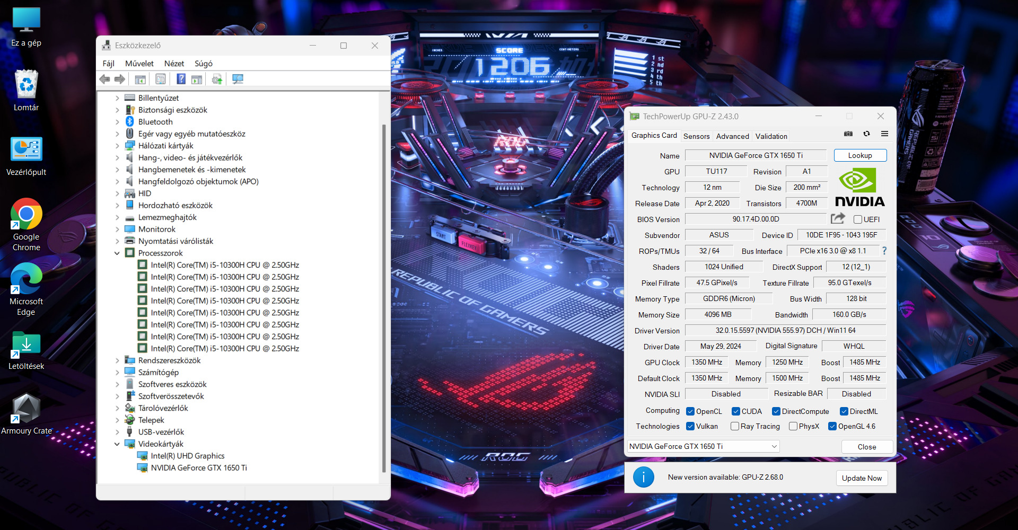
Task: Select the Rendszereszközök tree row
Action: pos(170,360)
